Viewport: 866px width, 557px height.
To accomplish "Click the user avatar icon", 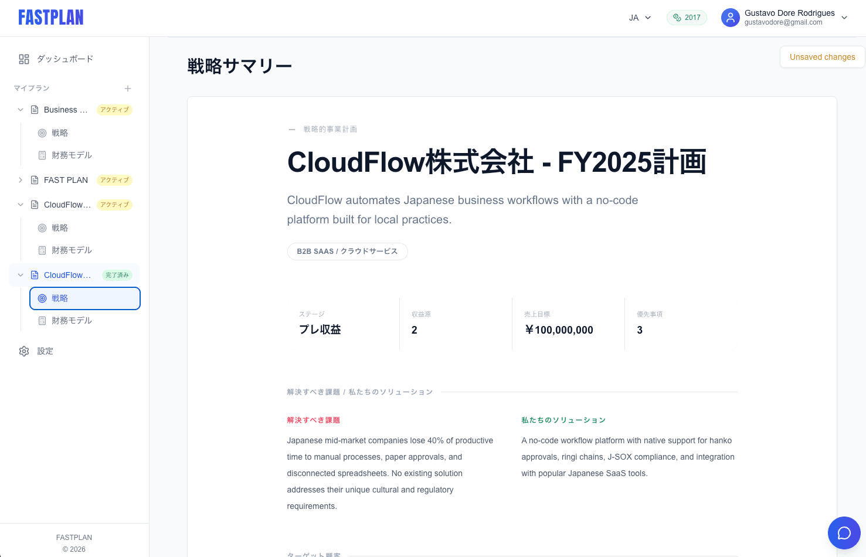I will pos(731,18).
